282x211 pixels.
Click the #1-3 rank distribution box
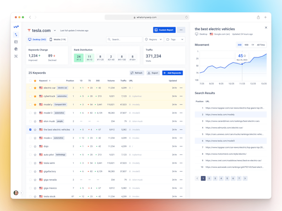click(x=79, y=58)
